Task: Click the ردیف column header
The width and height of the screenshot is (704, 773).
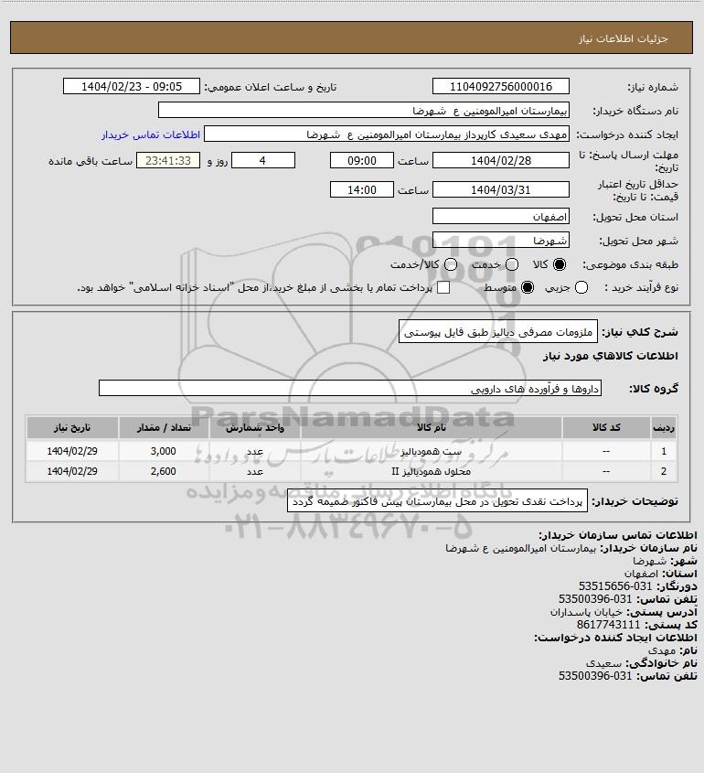Action: click(x=664, y=428)
